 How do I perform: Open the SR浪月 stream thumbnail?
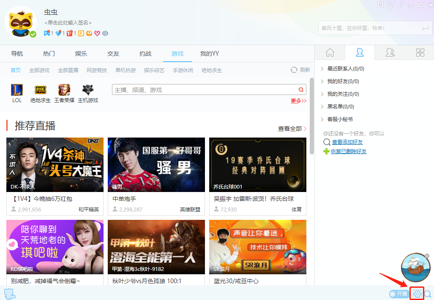coord(258,247)
